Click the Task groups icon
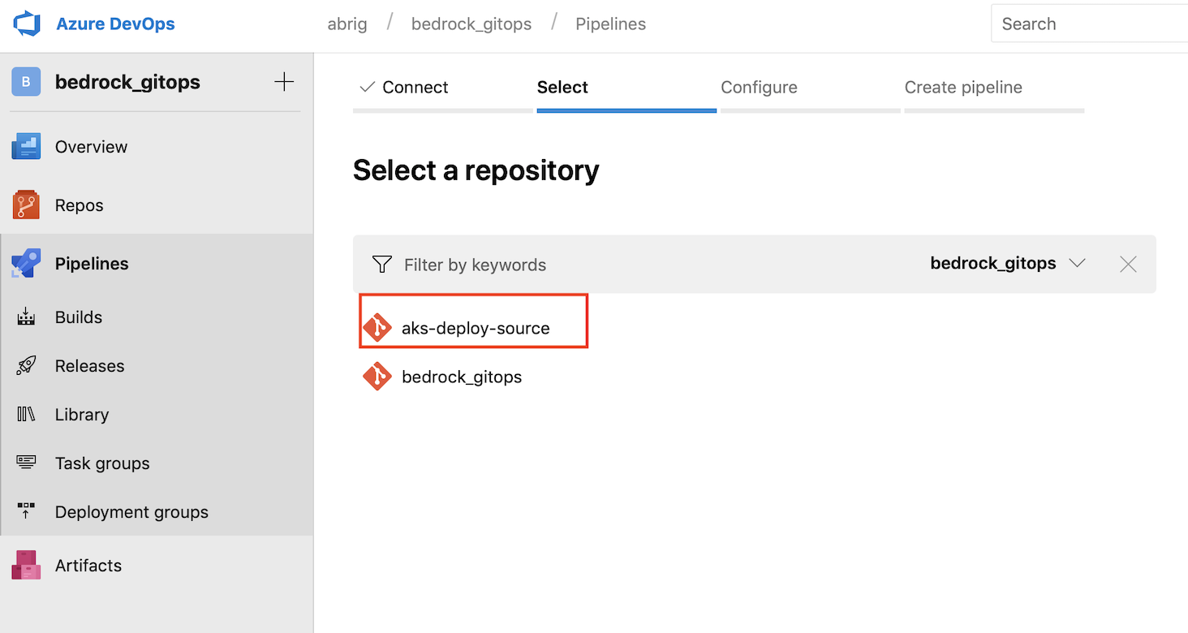 click(x=26, y=463)
